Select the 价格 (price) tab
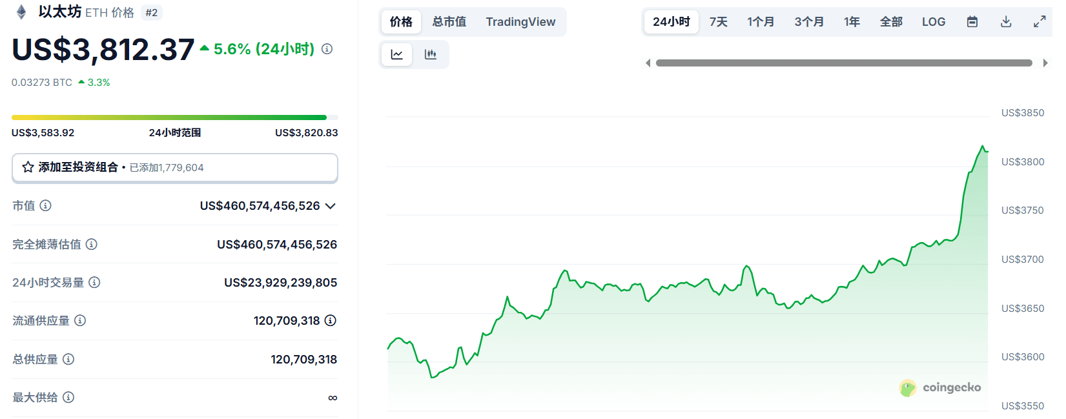Image resolution: width=1066 pixels, height=419 pixels. tap(401, 22)
